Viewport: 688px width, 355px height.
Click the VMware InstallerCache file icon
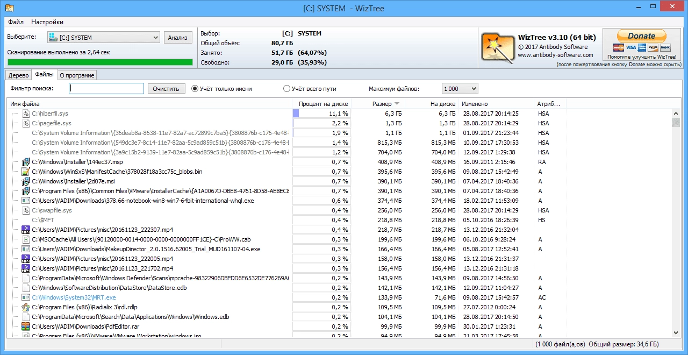pos(25,191)
